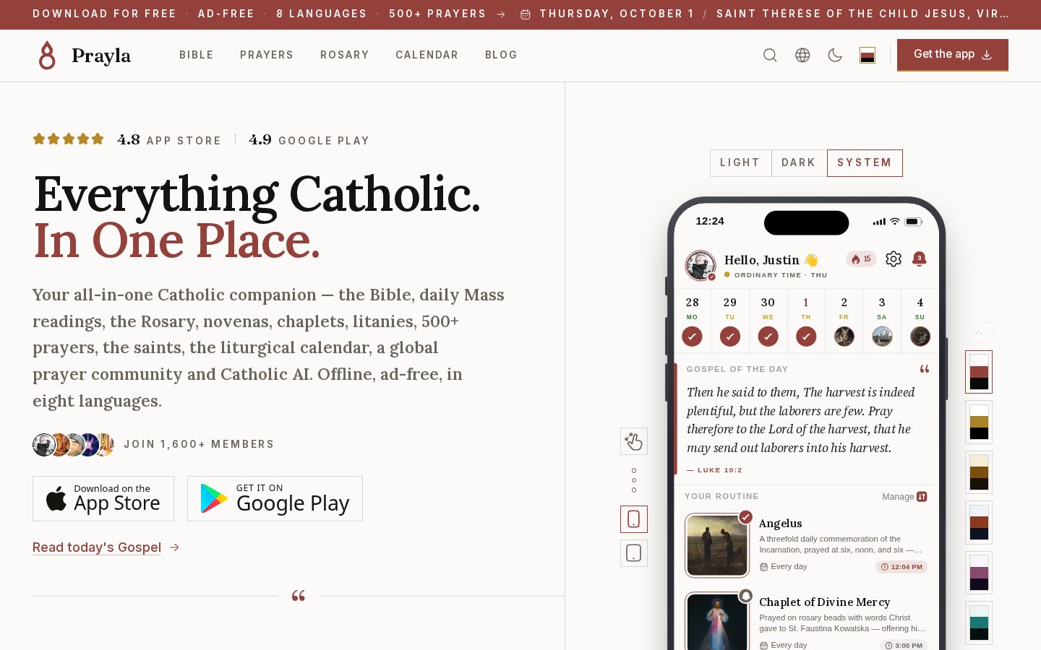Choose the gold and black theme swatch

[979, 422]
